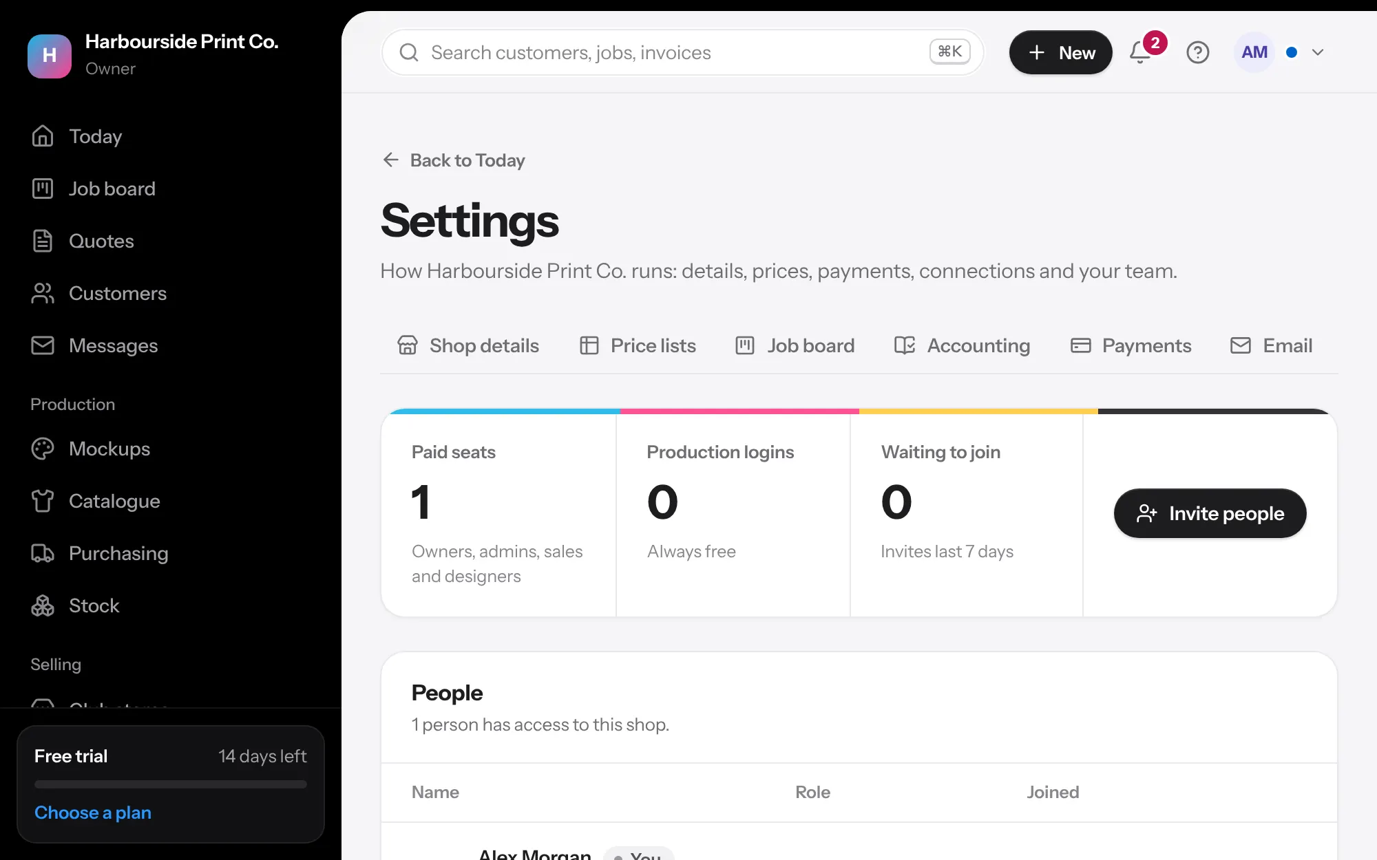Click the 14 days left text
1377x860 pixels.
point(262,756)
